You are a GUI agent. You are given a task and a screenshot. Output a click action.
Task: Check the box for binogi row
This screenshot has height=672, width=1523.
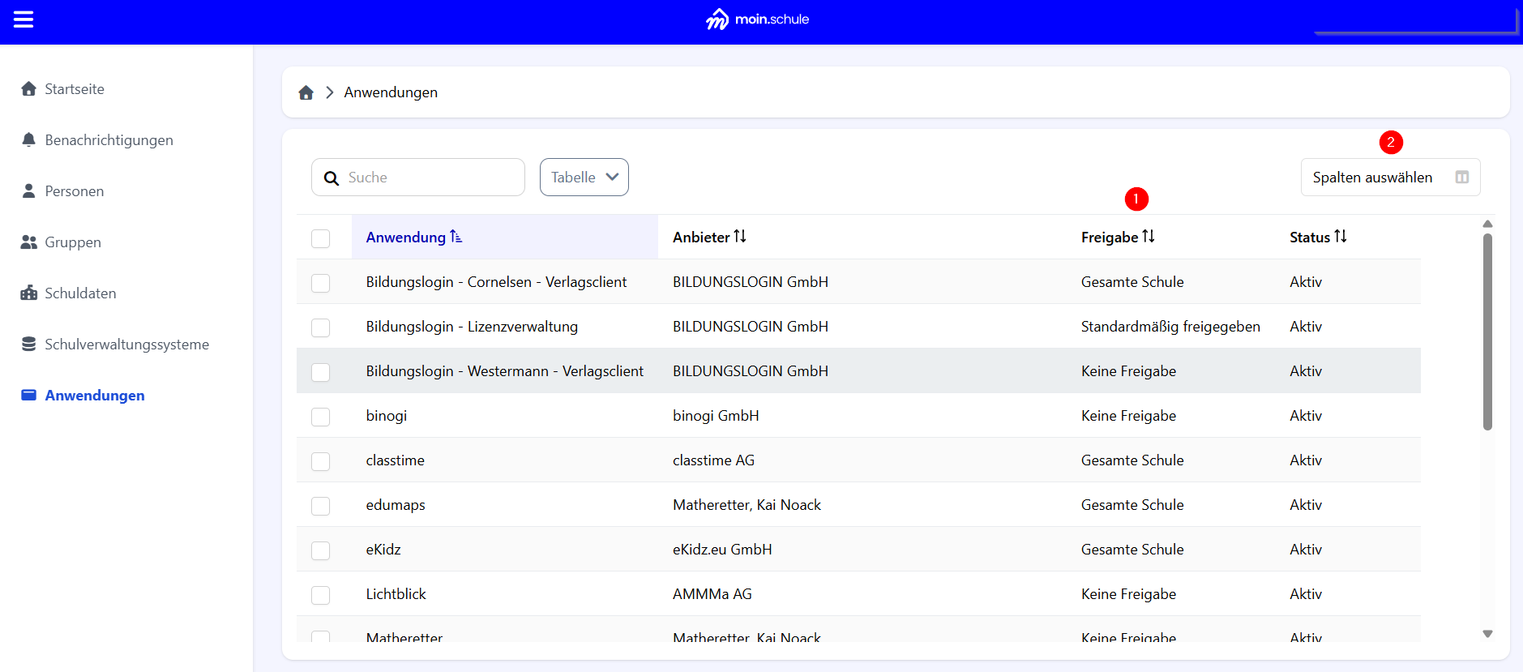pyautogui.click(x=321, y=416)
